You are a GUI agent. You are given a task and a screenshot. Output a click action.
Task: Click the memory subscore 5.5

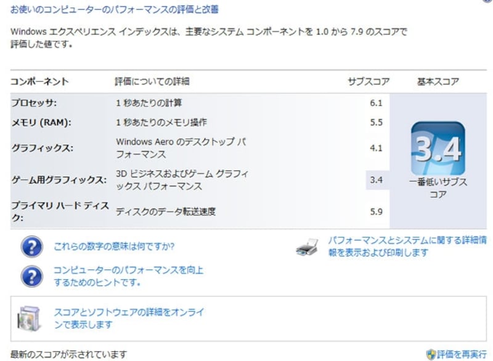pyautogui.click(x=376, y=122)
